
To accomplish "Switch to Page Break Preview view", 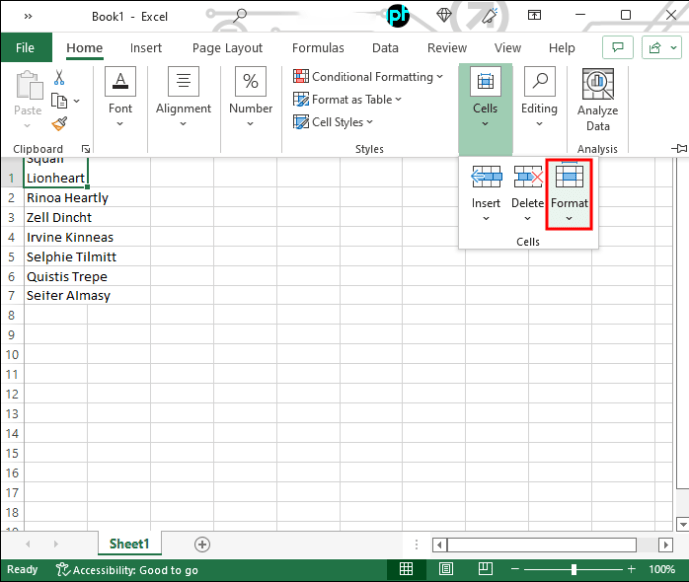I will click(x=485, y=569).
